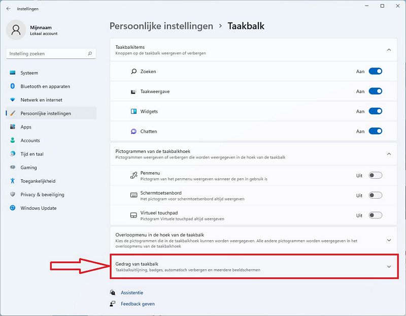Click the Feedback geven link
The height and width of the screenshot is (316, 406).
(x=138, y=304)
